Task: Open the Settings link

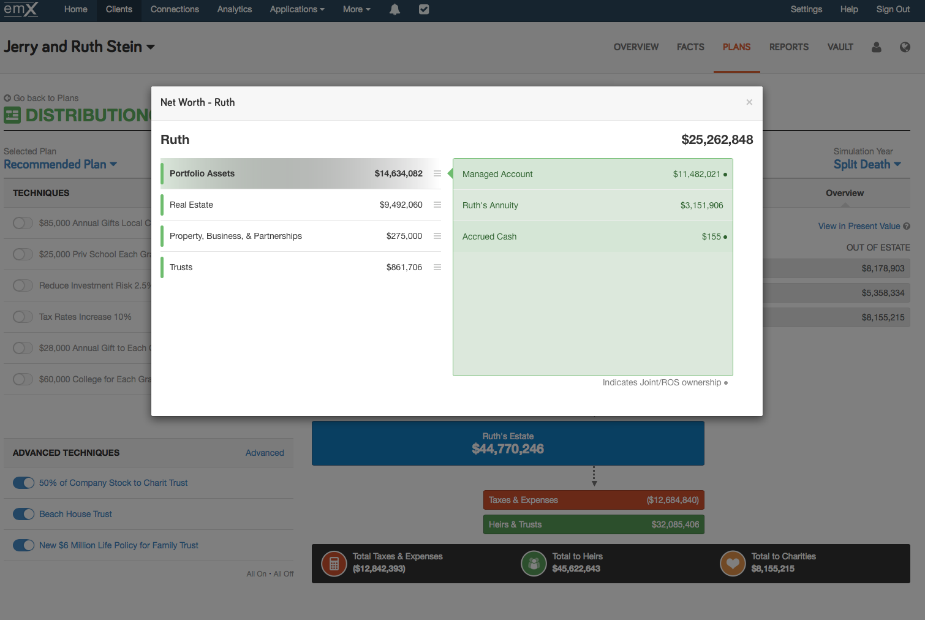Action: (806, 9)
